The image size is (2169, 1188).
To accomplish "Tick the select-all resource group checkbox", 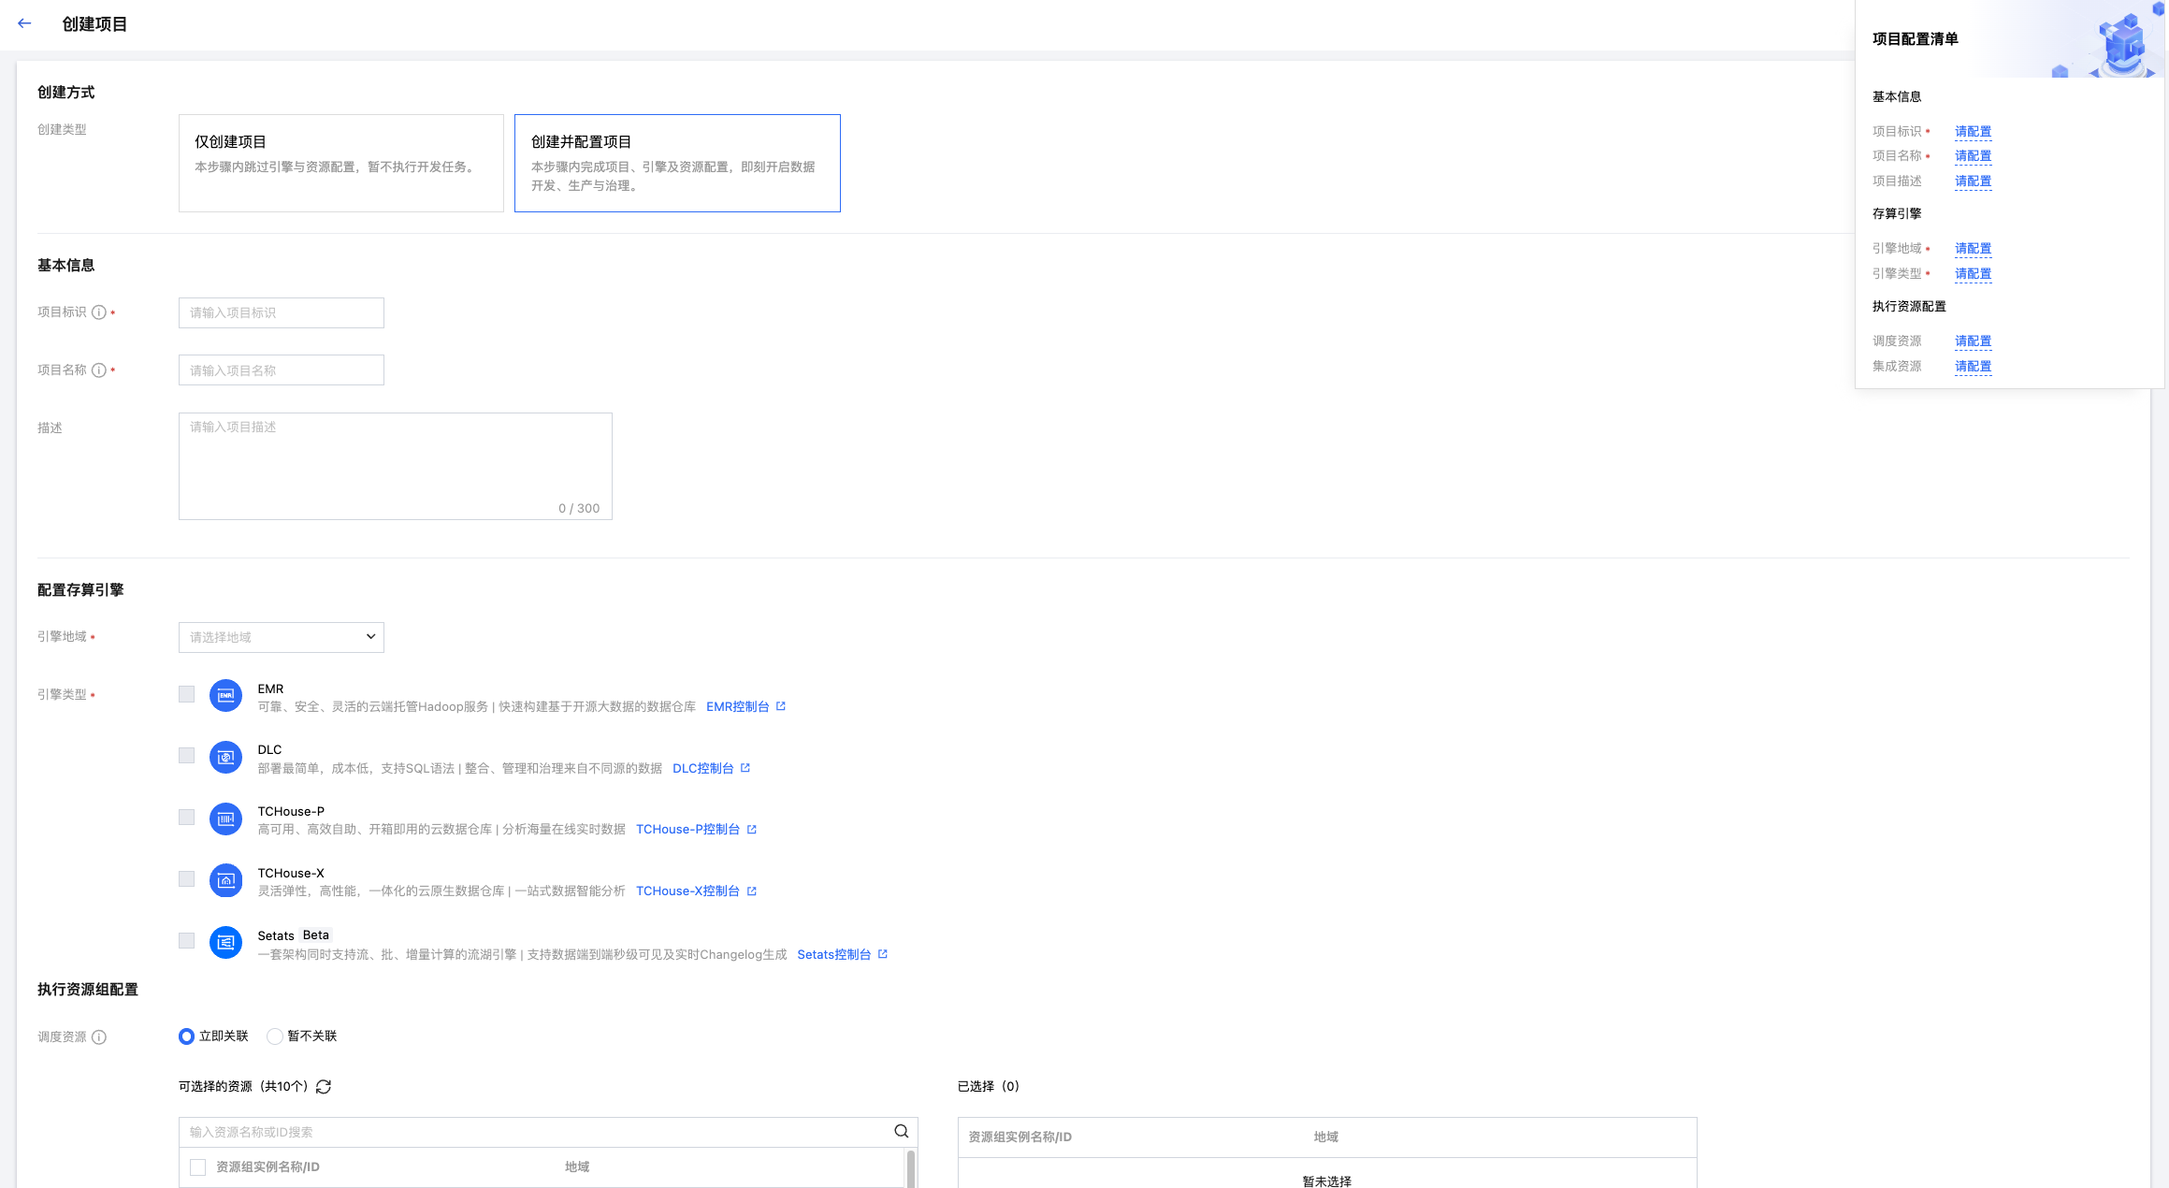I will click(x=197, y=1166).
